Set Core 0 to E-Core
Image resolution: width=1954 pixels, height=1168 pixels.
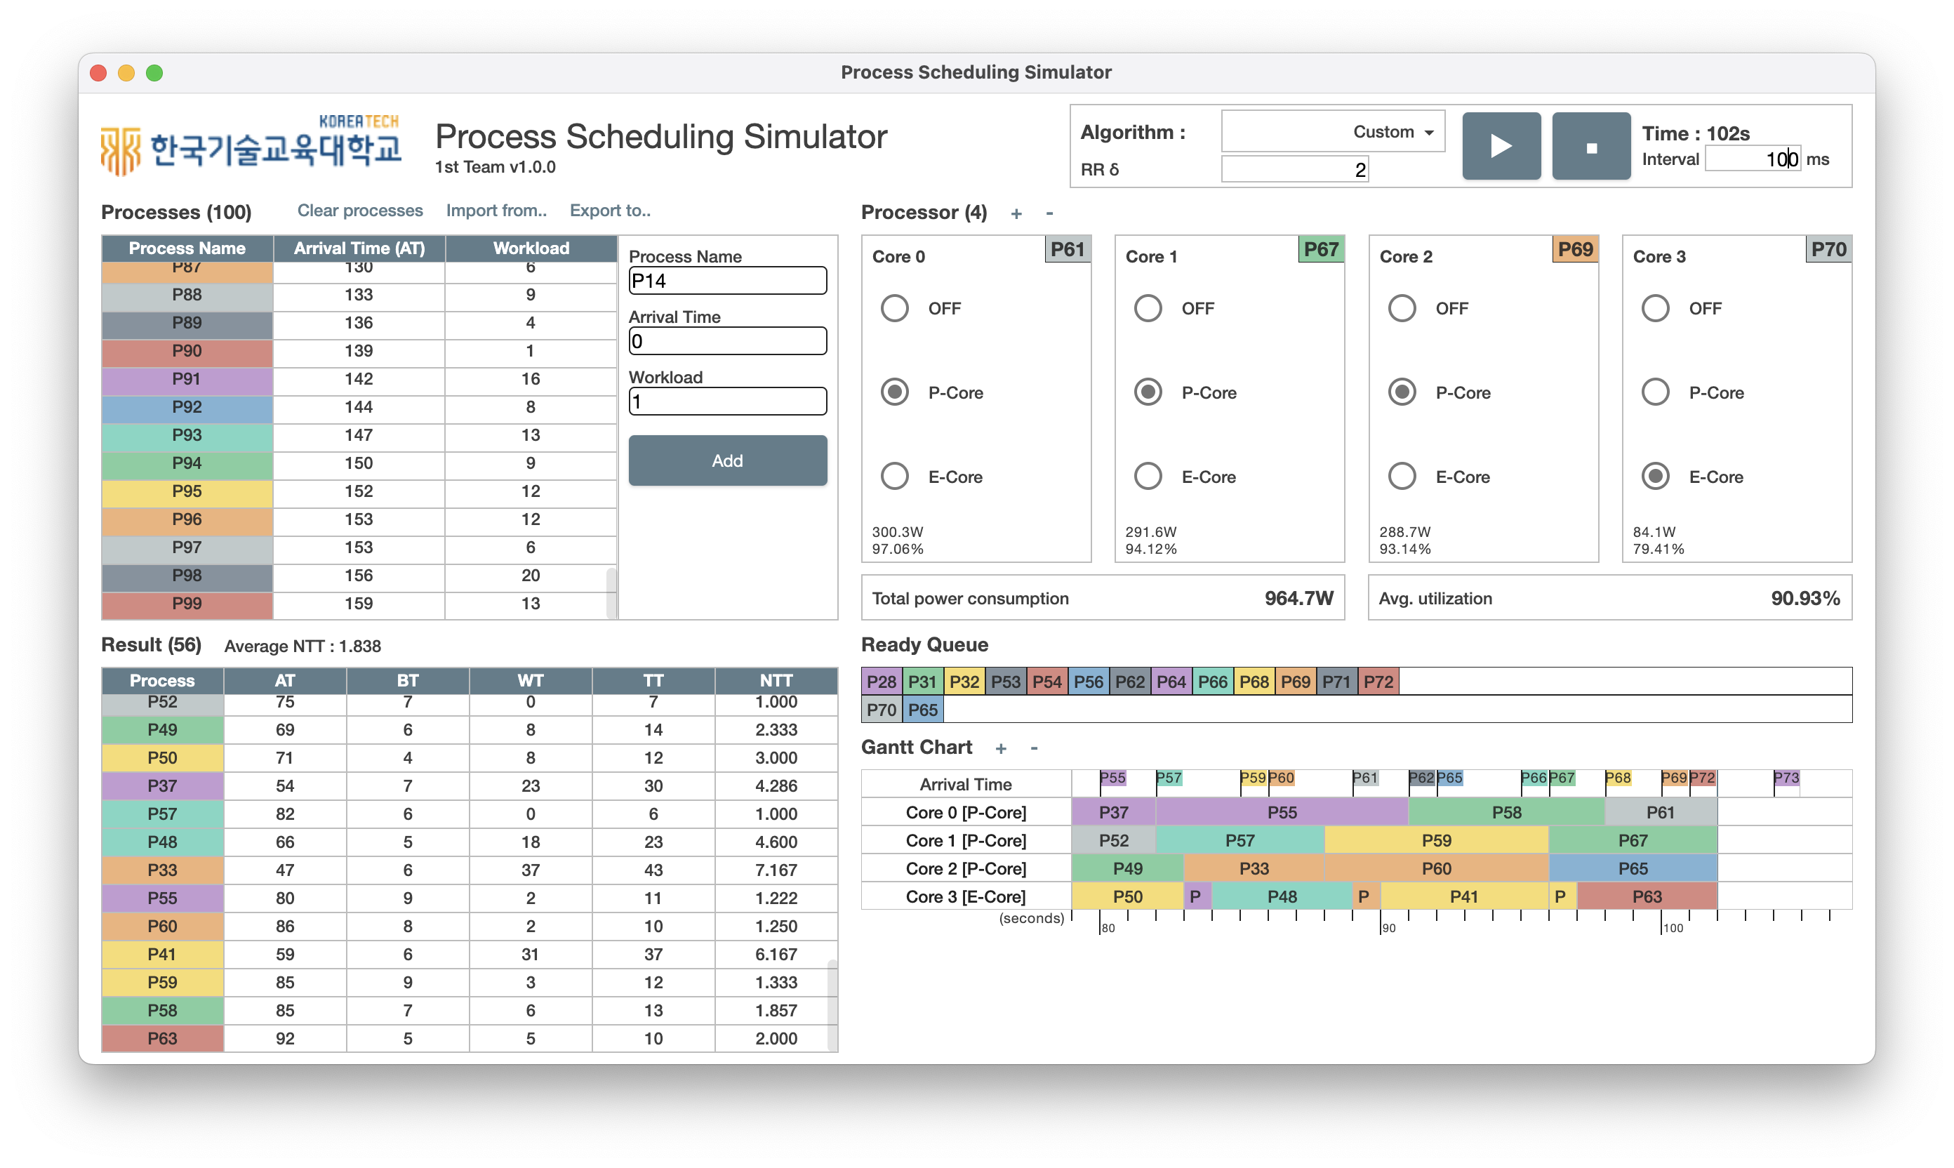[x=895, y=475]
